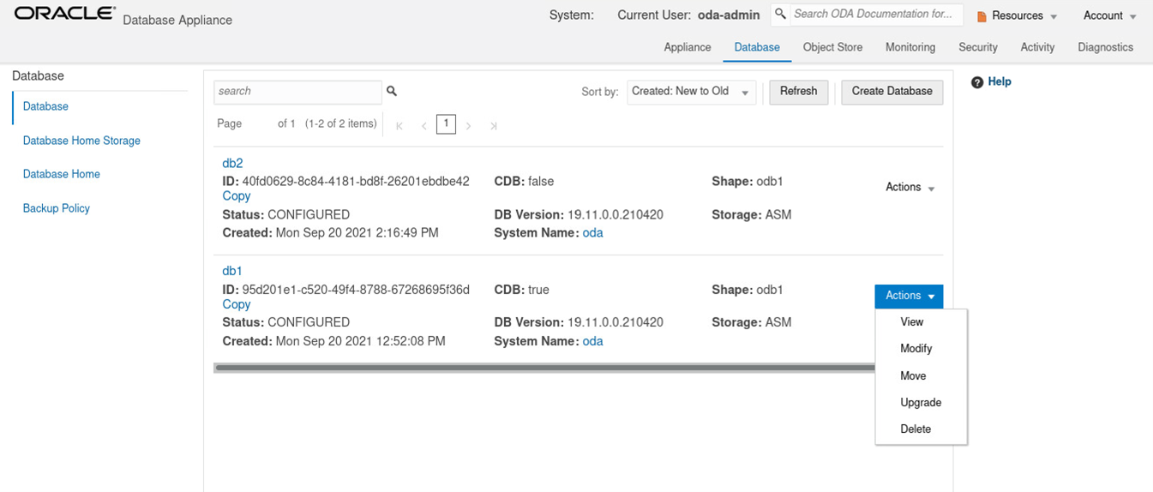Click the Create Database button

click(x=892, y=92)
